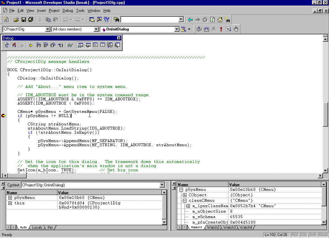This screenshot has width=329, height=238.
Task: Open the CProject1Dlg class dropdown
Action: [x=48, y=29]
